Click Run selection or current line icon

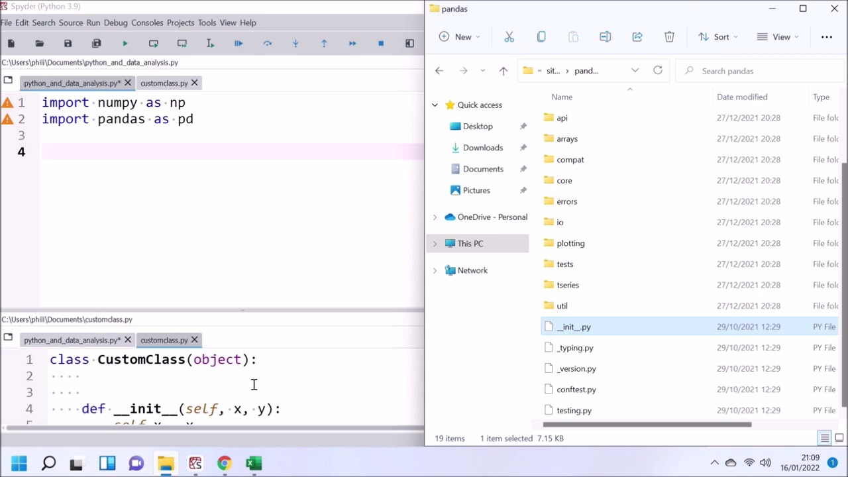coord(210,44)
